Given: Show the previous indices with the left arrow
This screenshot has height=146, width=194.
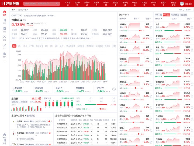Looking at the screenshot, I should [x=13, y=89].
